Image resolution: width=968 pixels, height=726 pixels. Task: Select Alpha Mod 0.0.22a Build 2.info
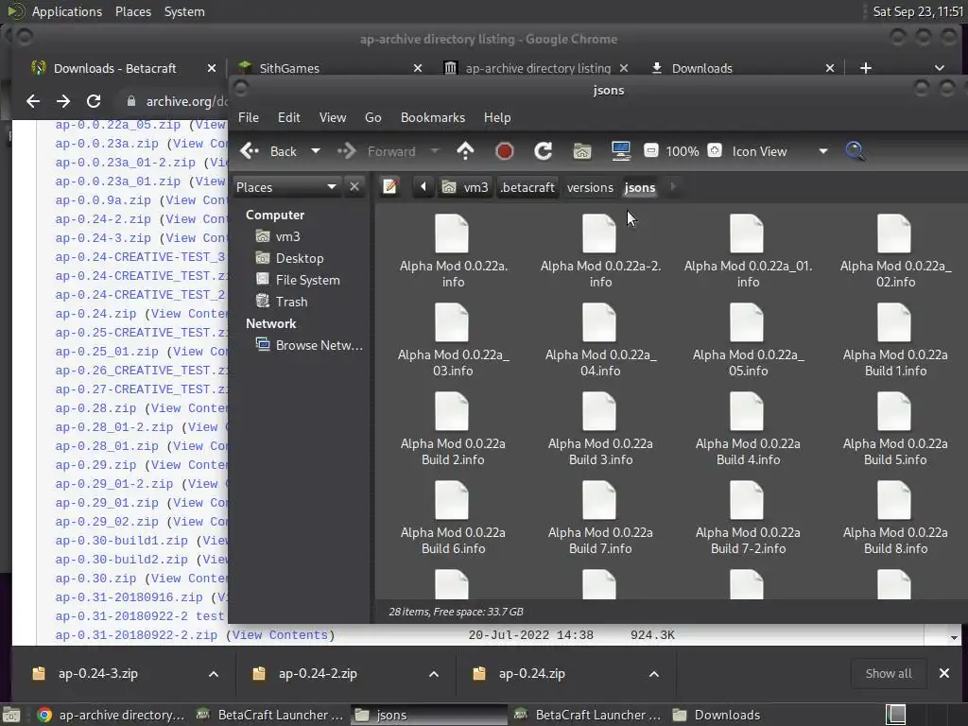(x=453, y=429)
